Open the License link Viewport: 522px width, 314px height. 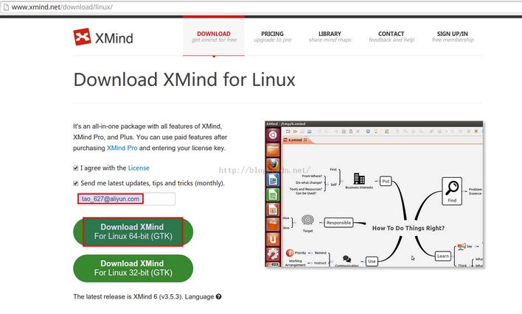click(139, 168)
